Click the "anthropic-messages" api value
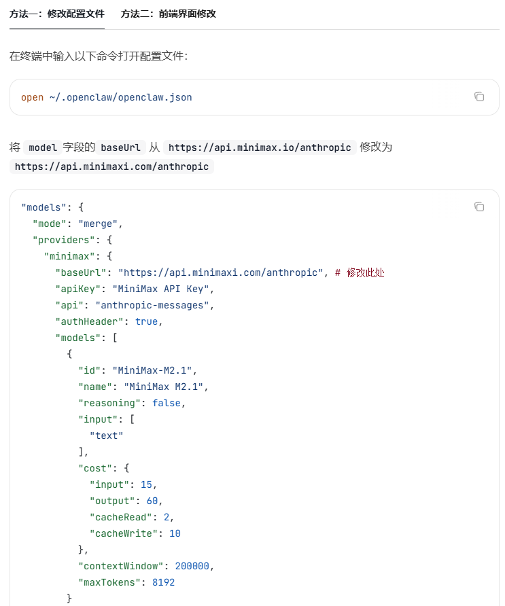505x606 pixels. point(154,305)
